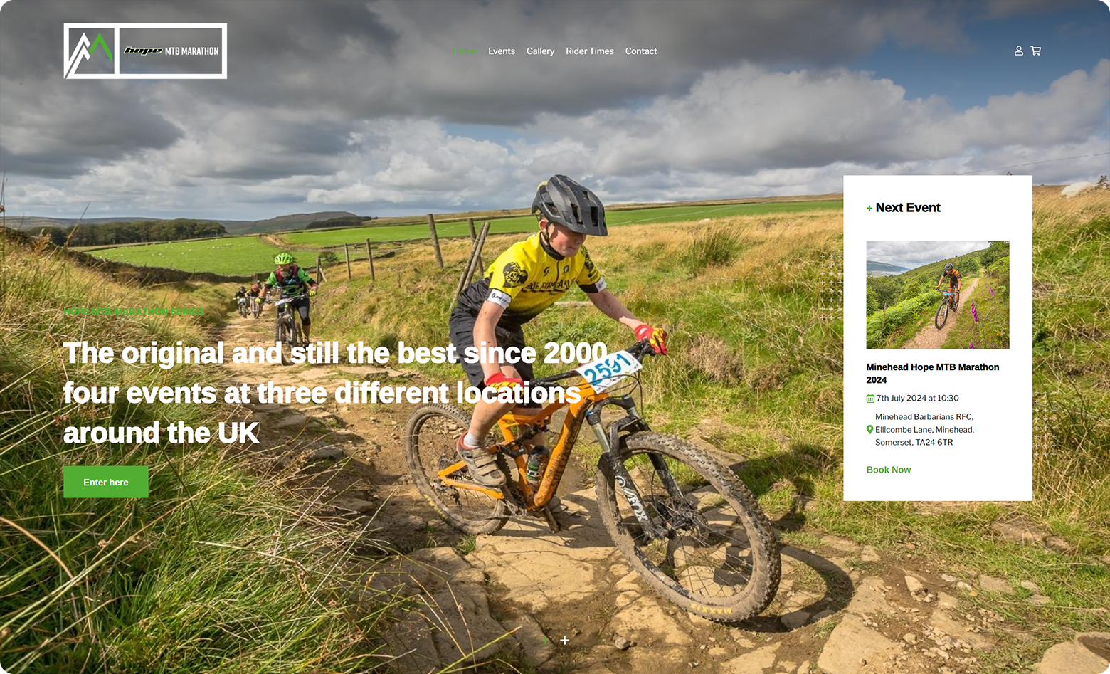Click the Next Event heading
Viewport: 1110px width, 674px height.
908,208
